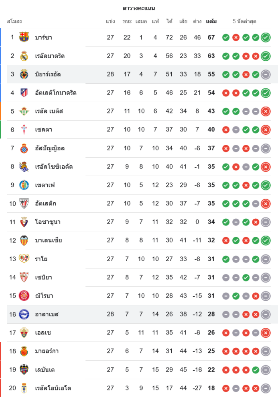Click the ตารางคะแนน table title
Image resolution: width=278 pixels, height=402 pixels.
point(139,8)
